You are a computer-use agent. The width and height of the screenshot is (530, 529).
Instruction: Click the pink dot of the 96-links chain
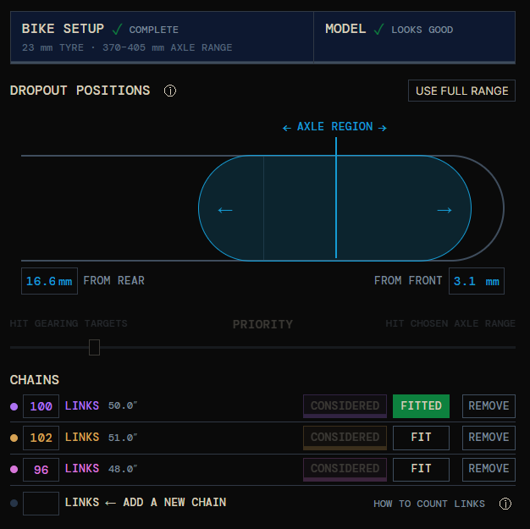coord(14,469)
